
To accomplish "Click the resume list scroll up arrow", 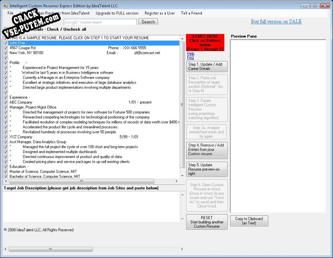I will pyautogui.click(x=182, y=39).
